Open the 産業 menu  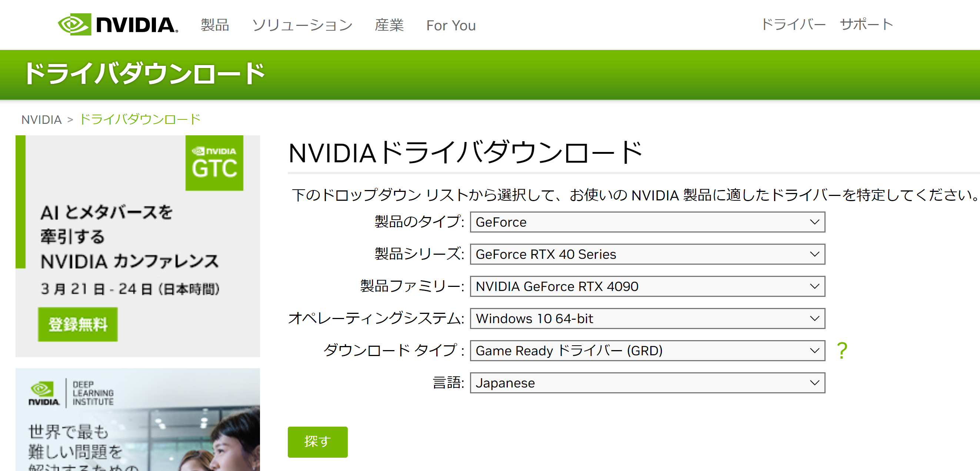389,25
